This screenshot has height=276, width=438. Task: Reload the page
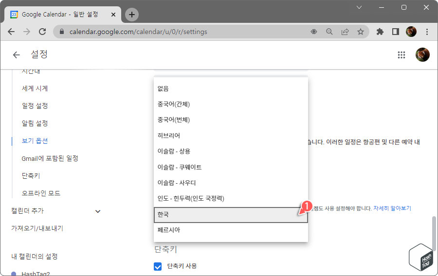pyautogui.click(x=42, y=32)
